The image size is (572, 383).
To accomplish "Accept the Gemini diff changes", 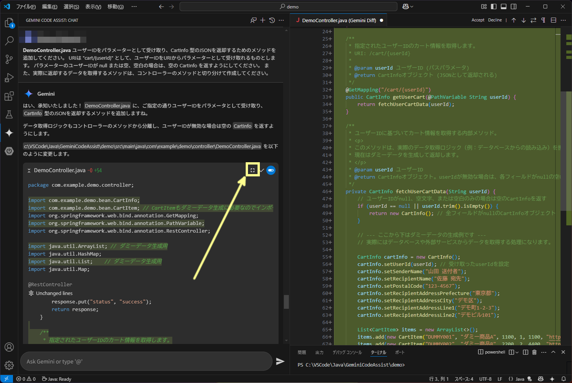I will (x=478, y=20).
